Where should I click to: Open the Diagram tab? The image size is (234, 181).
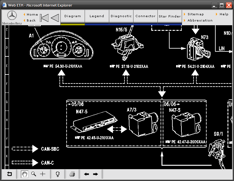[73, 16]
